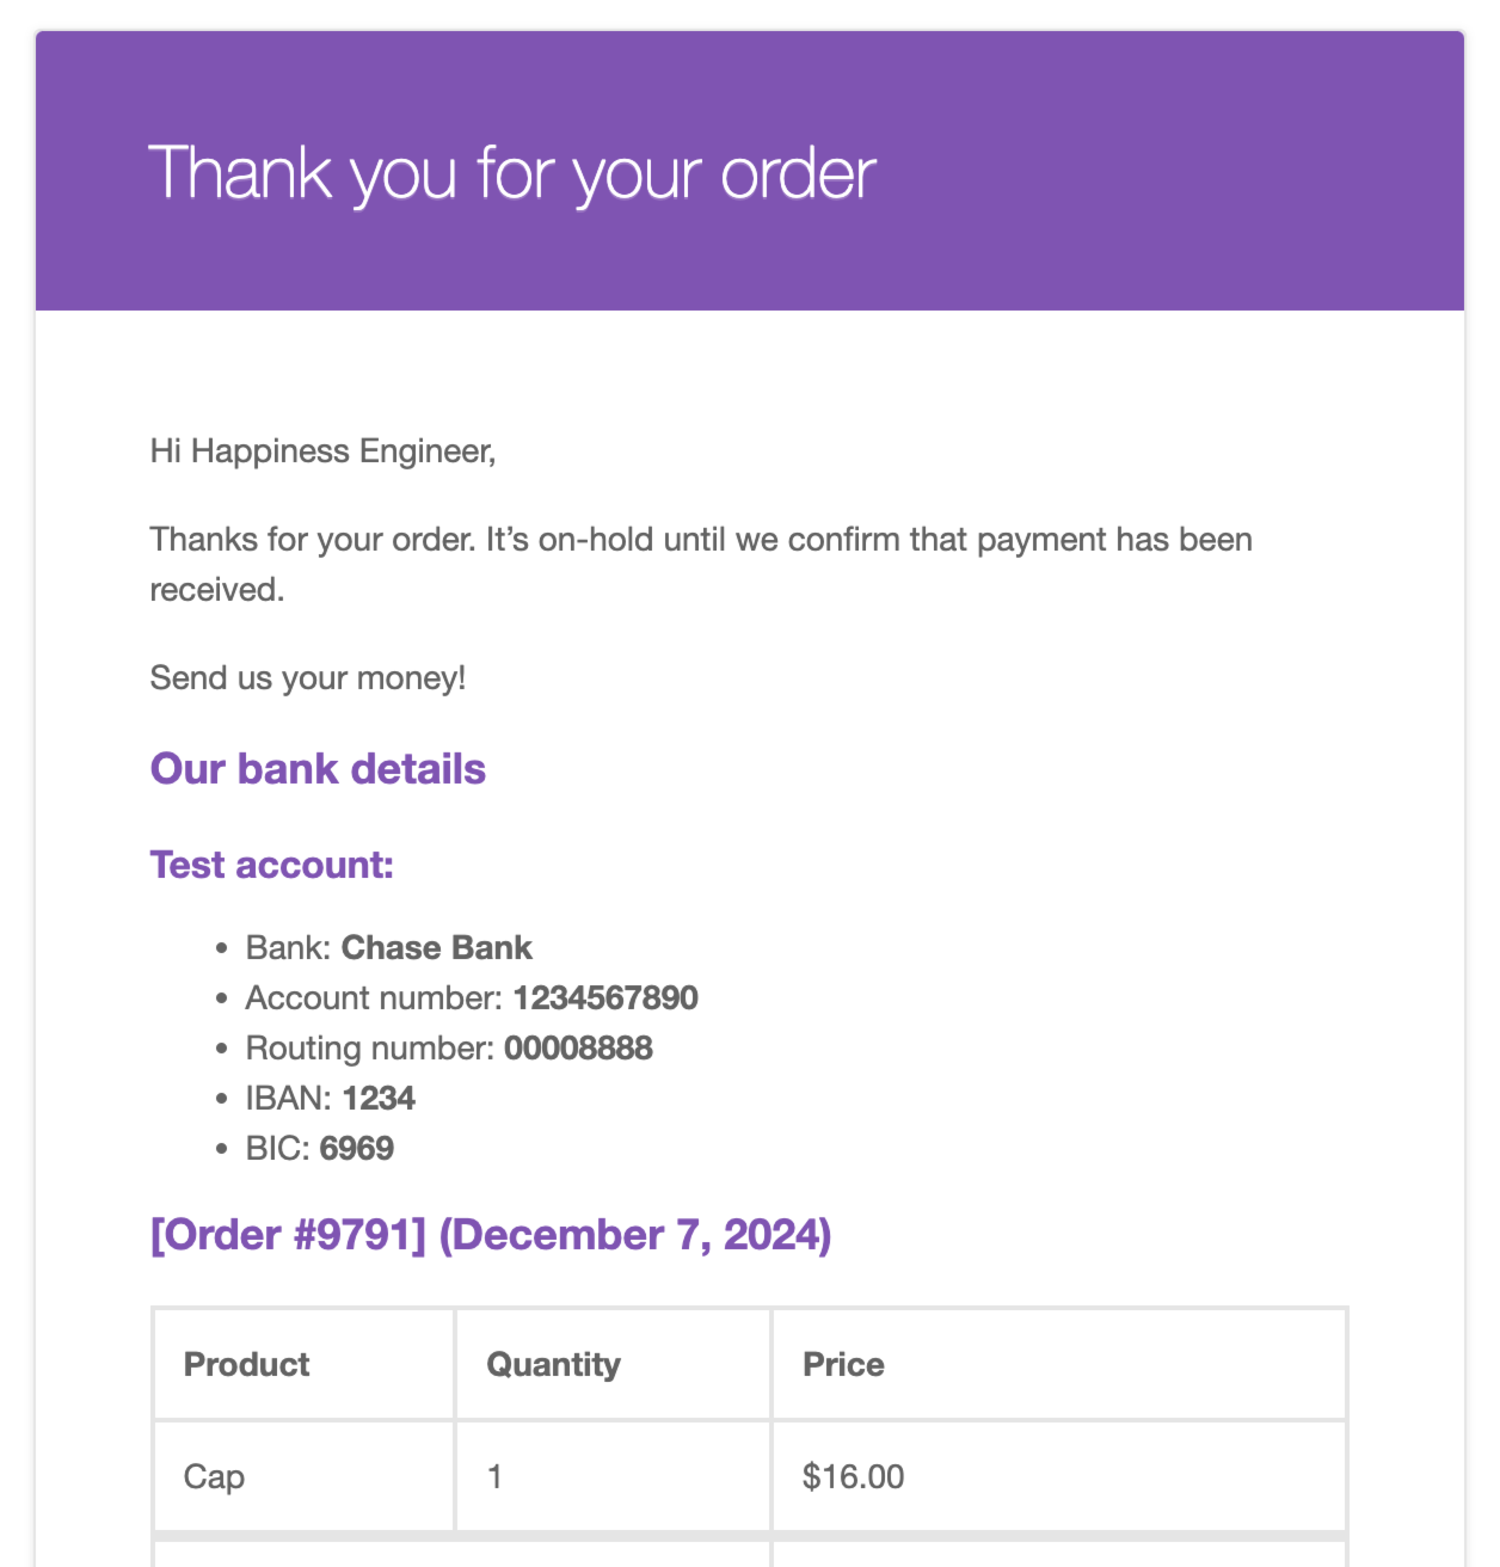Open the "[Order #9791]" link
The height and width of the screenshot is (1567, 1500).
coord(288,1235)
